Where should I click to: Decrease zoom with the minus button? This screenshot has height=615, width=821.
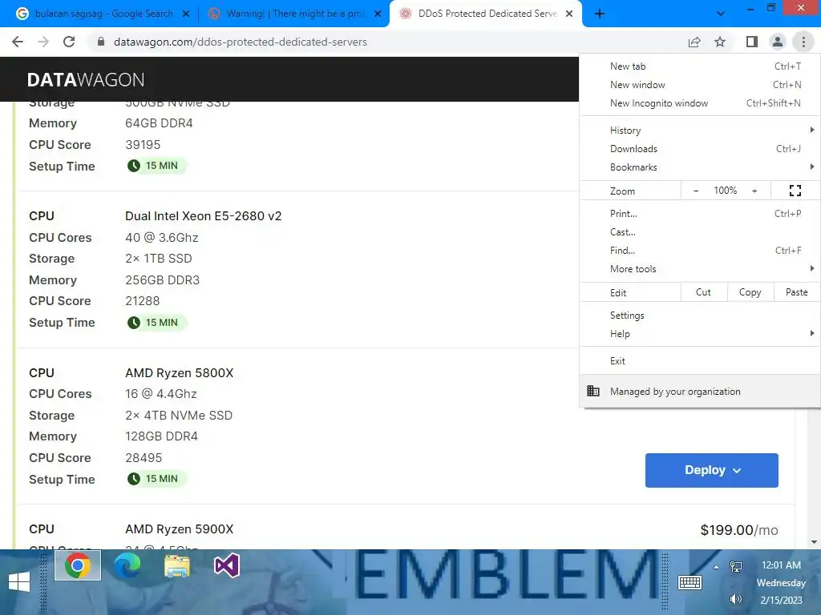click(696, 191)
